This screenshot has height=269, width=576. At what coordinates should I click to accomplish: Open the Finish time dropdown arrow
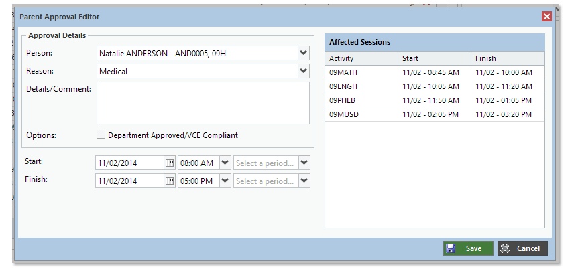coord(225,181)
